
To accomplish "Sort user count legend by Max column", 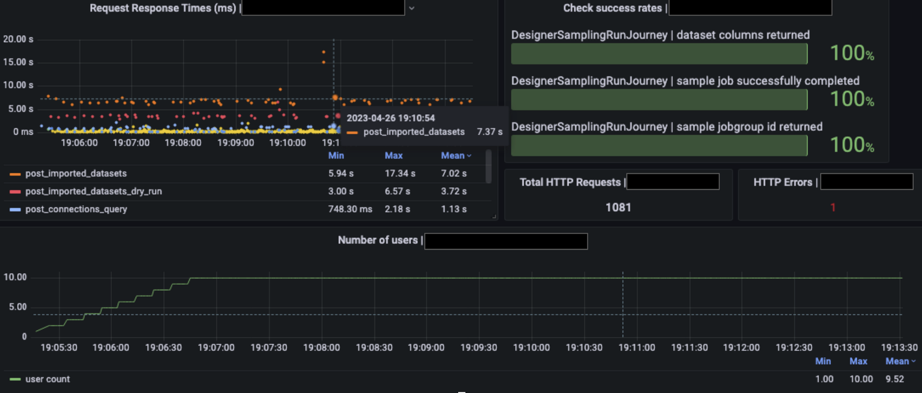I will coord(858,361).
